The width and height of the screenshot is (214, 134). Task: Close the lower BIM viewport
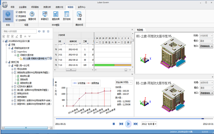tap(212, 77)
